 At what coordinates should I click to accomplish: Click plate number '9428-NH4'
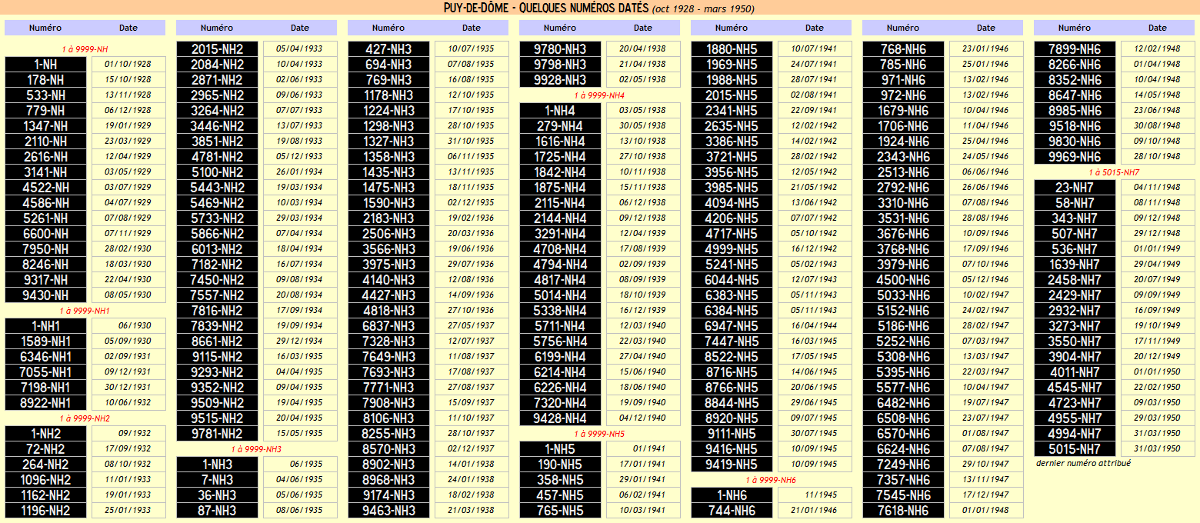tap(560, 418)
